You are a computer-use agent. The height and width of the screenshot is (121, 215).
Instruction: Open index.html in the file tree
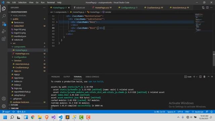coord(19,26)
